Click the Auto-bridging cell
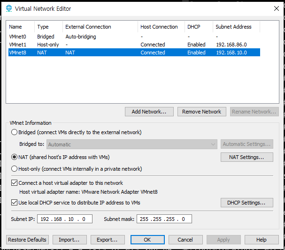Screen dimensions: 285x250 (81, 37)
